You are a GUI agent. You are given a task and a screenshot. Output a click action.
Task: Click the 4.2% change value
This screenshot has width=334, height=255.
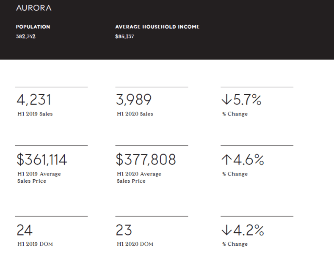click(x=248, y=230)
